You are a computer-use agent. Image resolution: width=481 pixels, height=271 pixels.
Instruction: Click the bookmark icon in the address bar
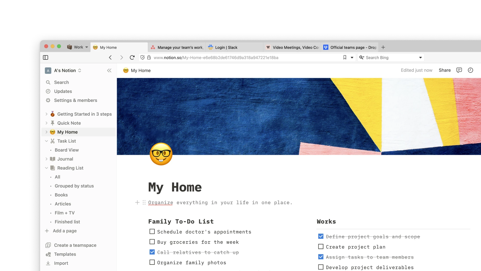point(345,57)
